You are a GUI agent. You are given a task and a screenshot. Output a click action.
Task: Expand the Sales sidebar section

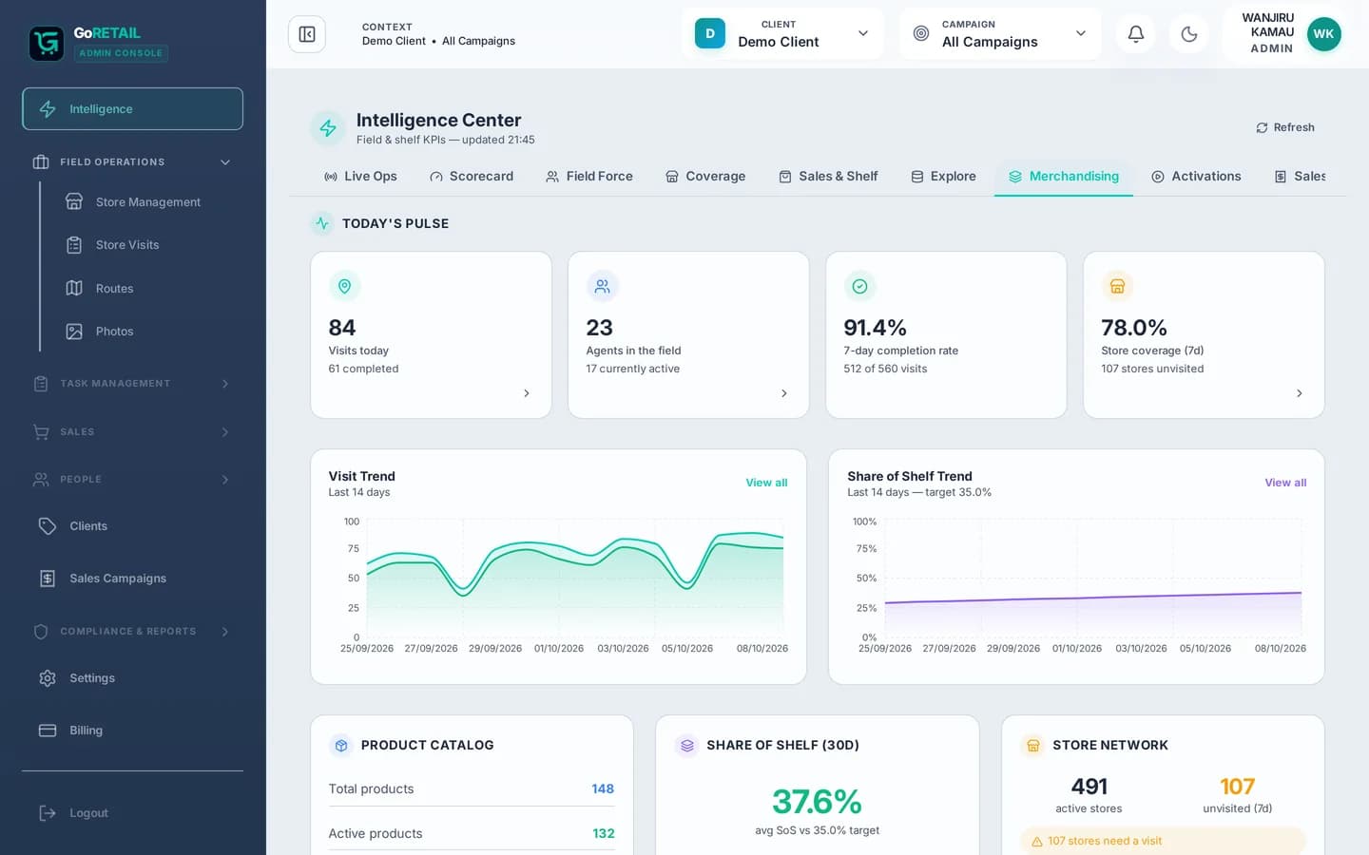(x=132, y=432)
